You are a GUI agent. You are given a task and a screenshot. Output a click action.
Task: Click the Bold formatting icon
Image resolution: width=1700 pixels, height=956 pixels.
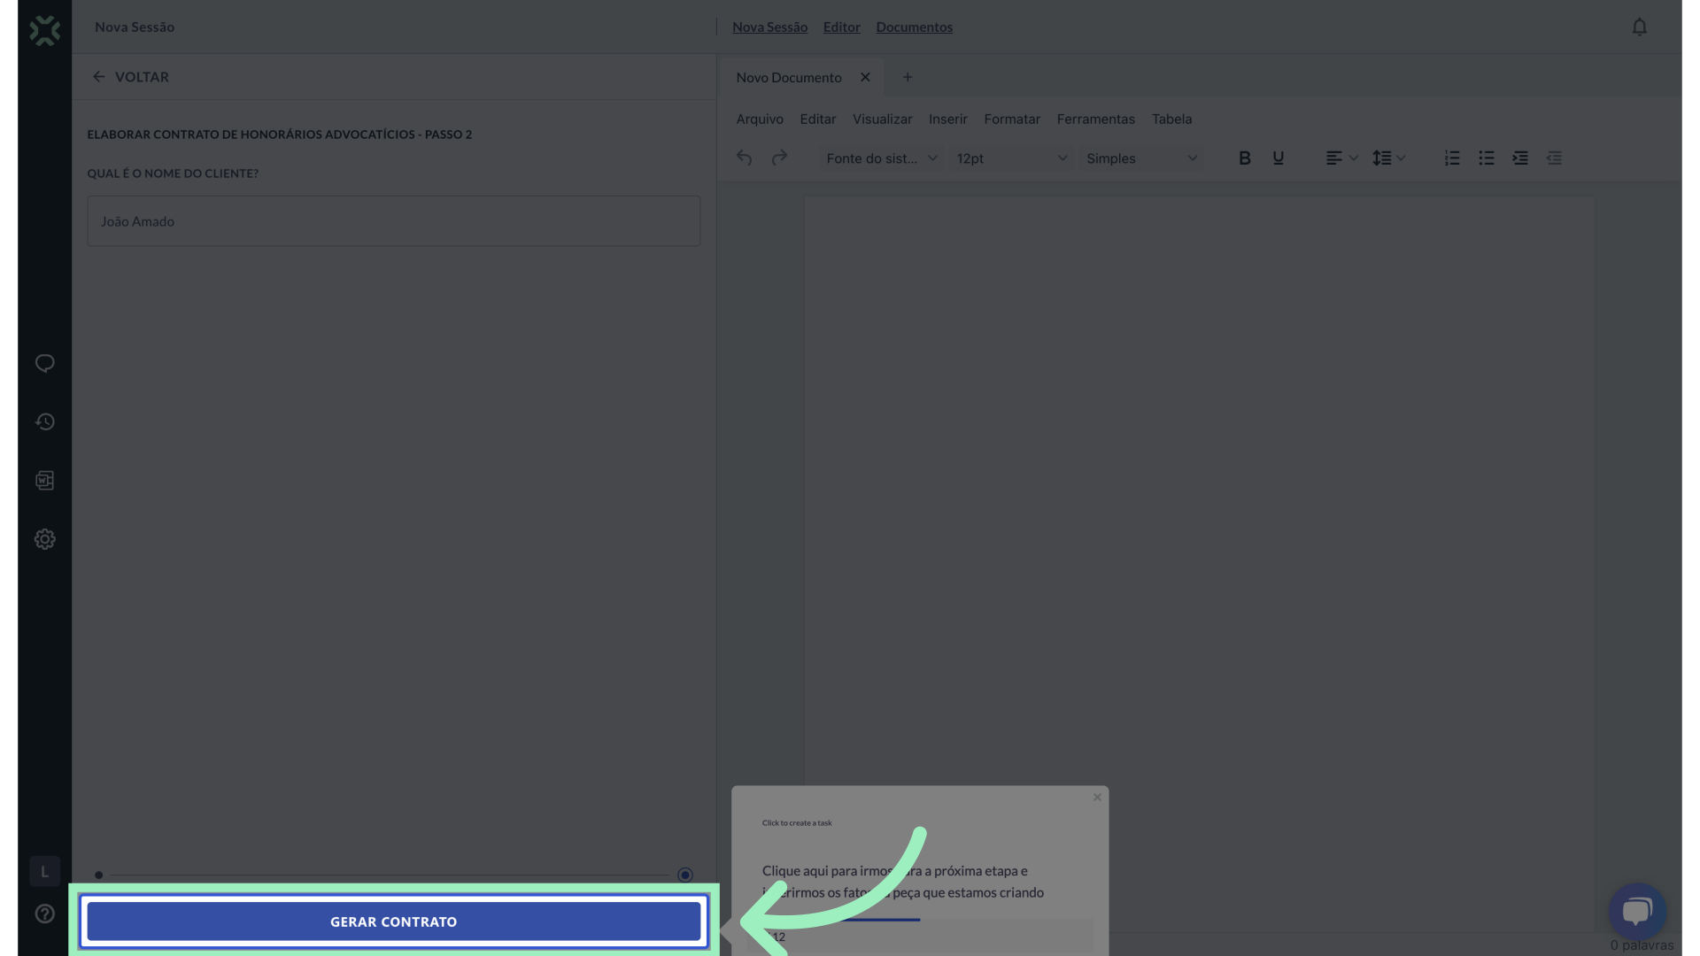pos(1244,158)
